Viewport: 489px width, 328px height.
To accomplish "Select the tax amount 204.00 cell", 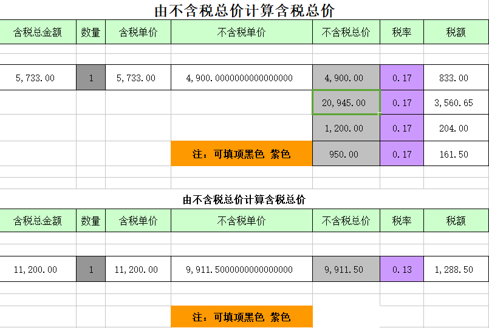I will click(x=456, y=128).
